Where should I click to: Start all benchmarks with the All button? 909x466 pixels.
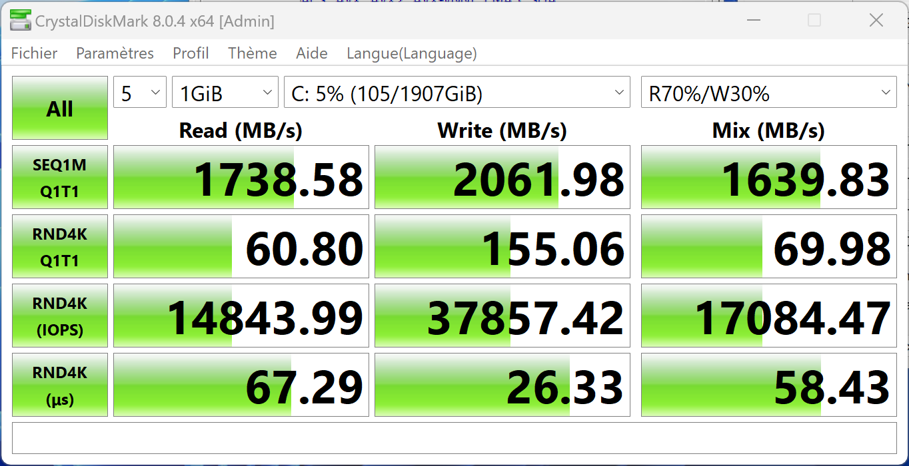[x=60, y=108]
